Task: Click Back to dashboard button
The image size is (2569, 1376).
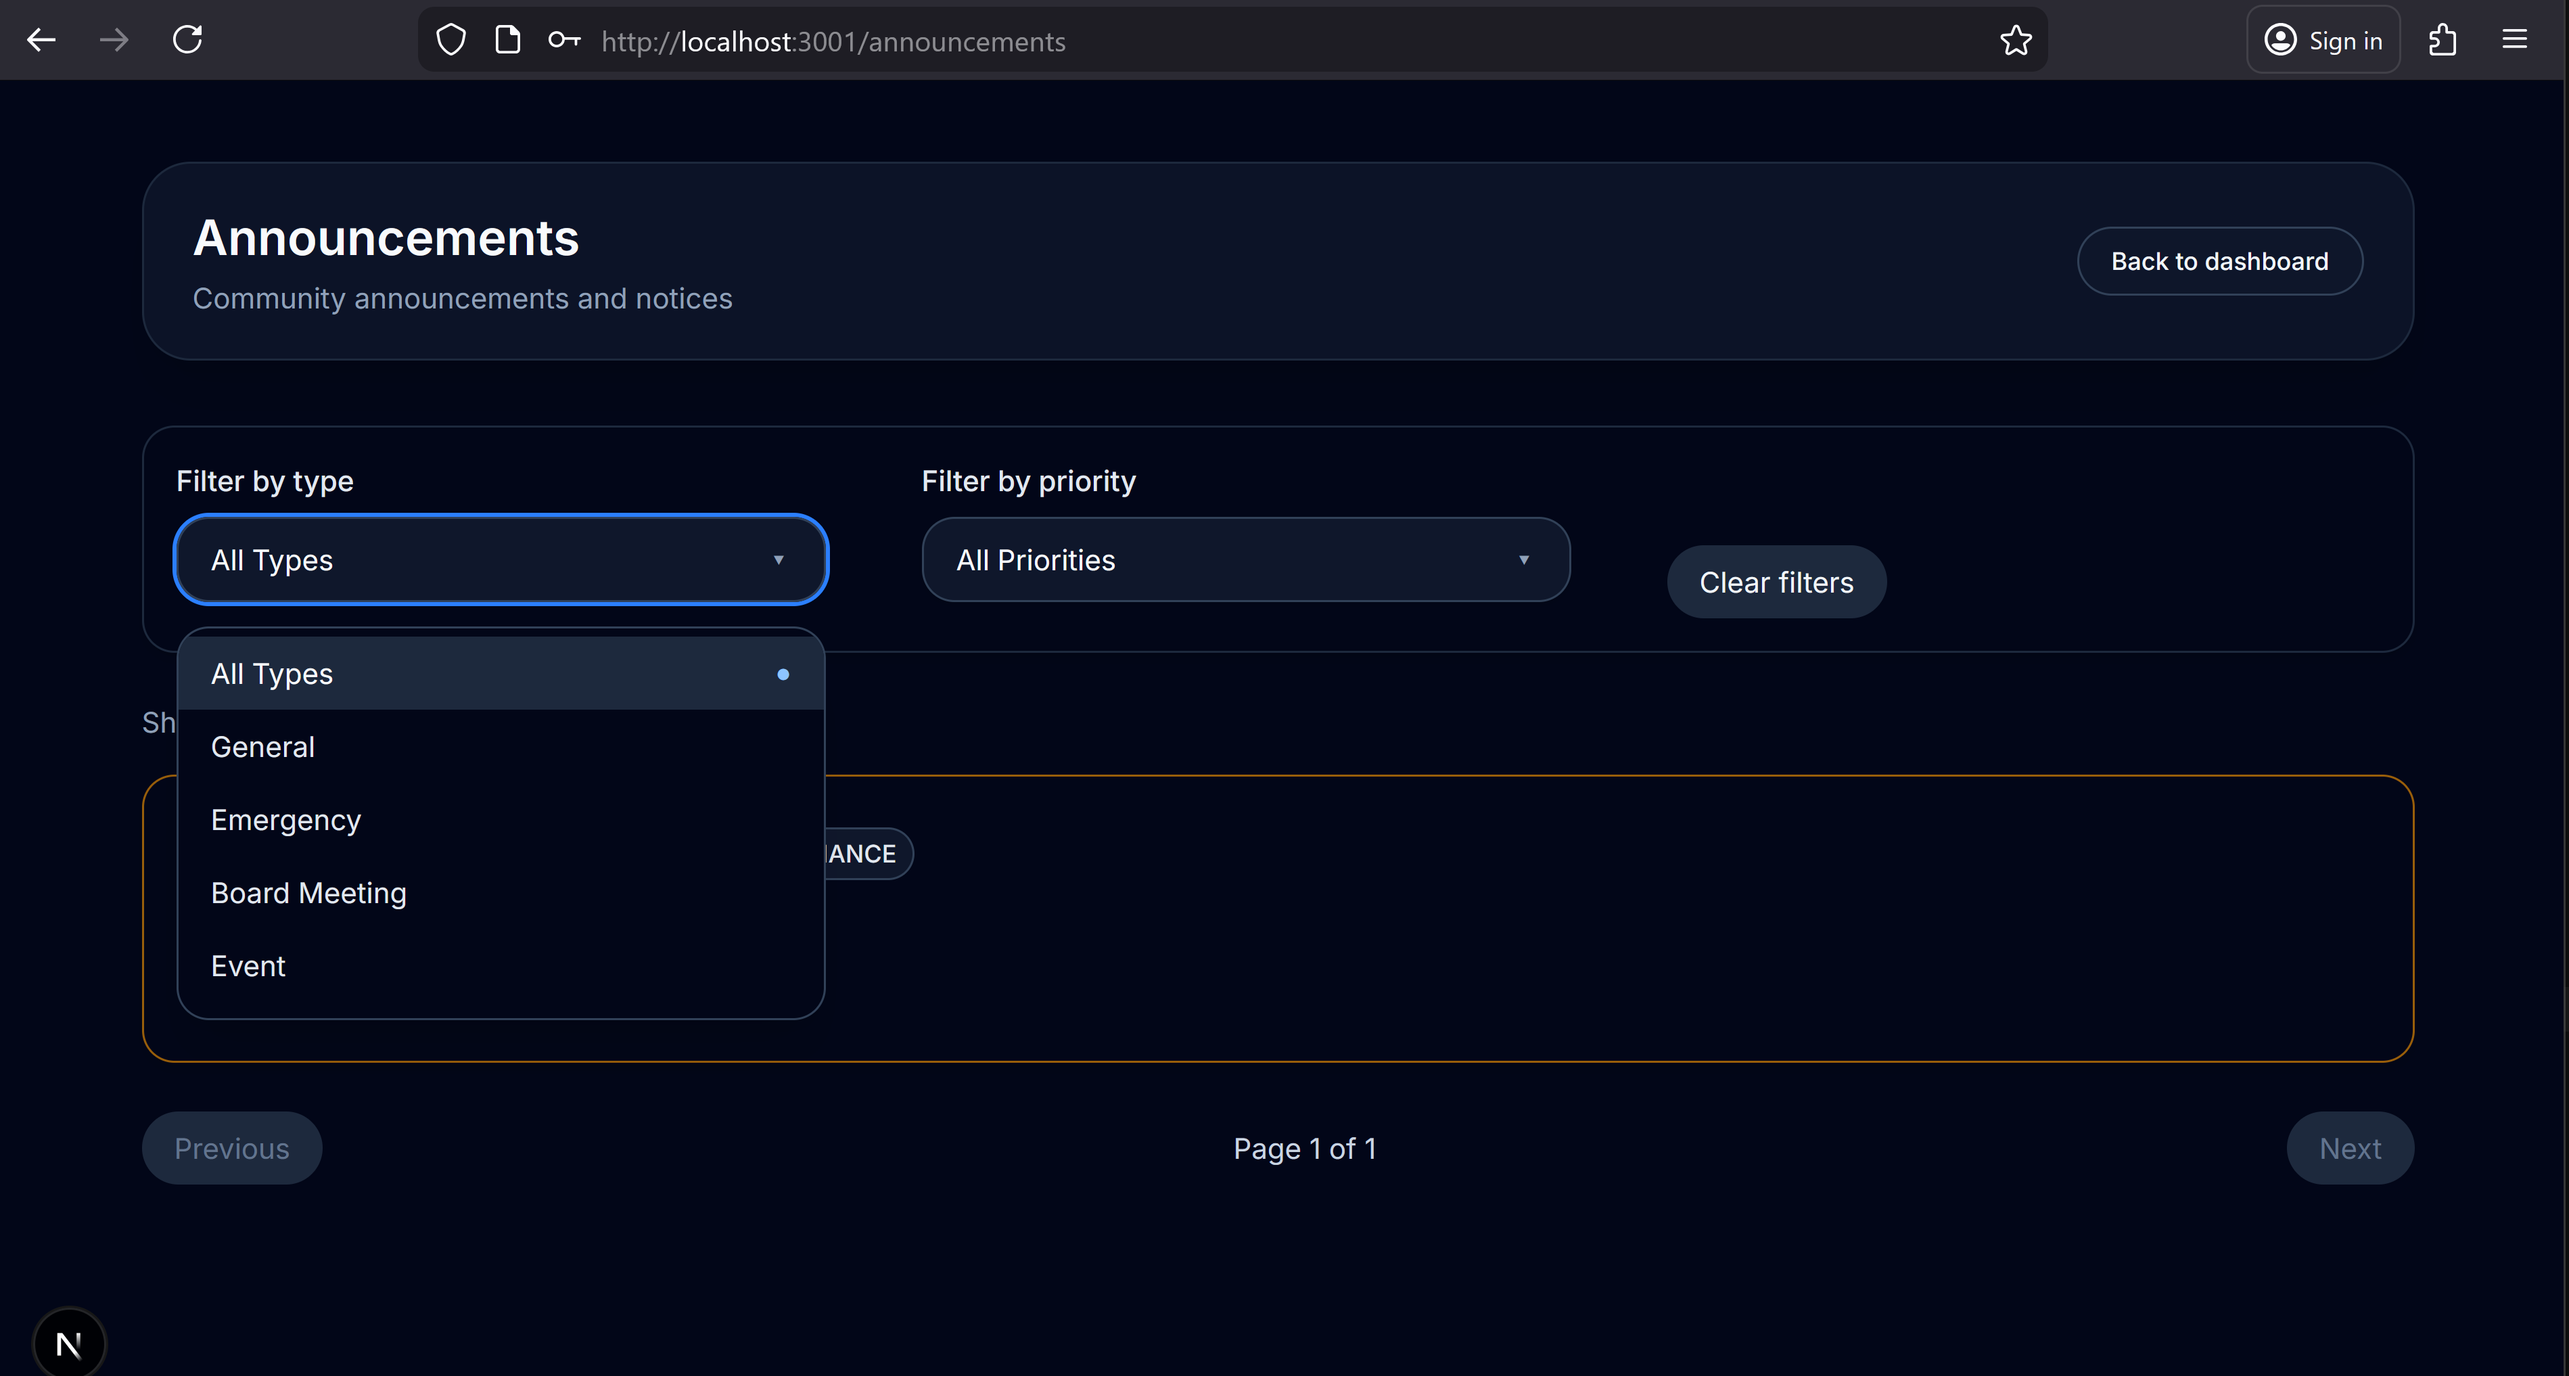Action: point(2219,261)
